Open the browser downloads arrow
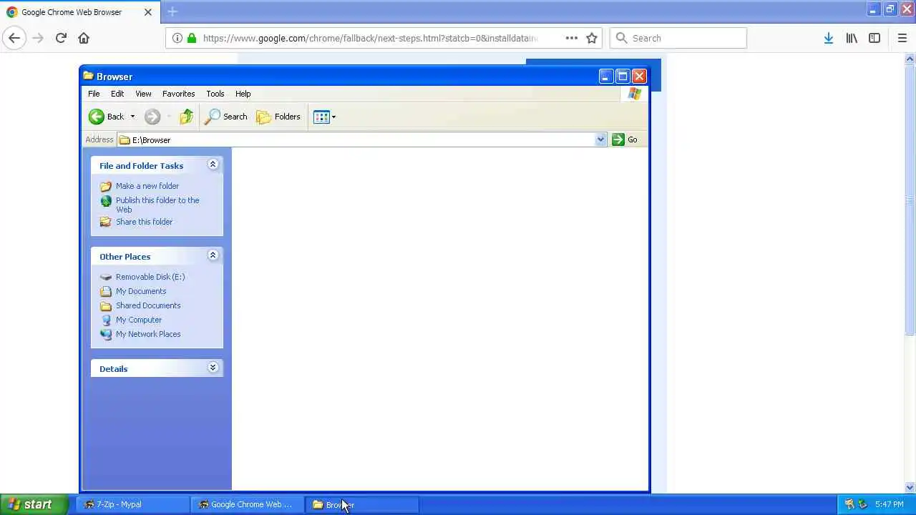Image resolution: width=916 pixels, height=515 pixels. pyautogui.click(x=829, y=38)
